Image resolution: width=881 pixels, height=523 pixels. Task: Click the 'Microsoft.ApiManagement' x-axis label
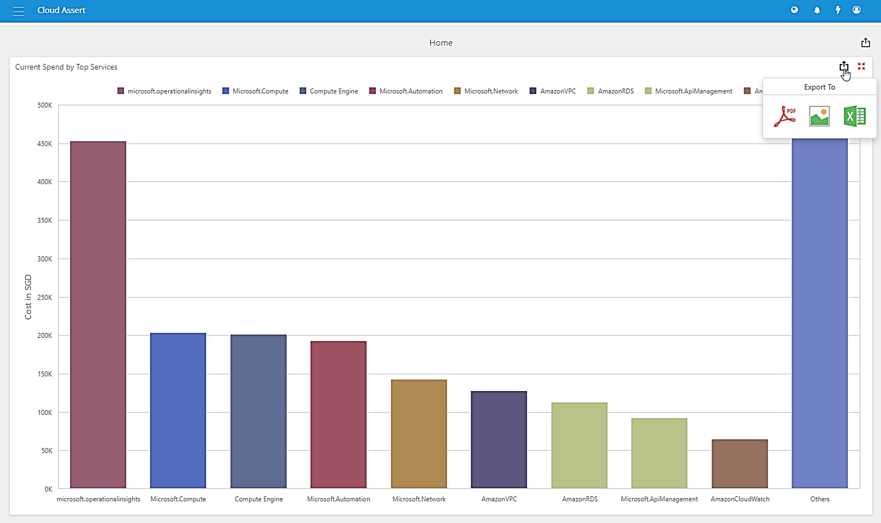[x=659, y=499]
